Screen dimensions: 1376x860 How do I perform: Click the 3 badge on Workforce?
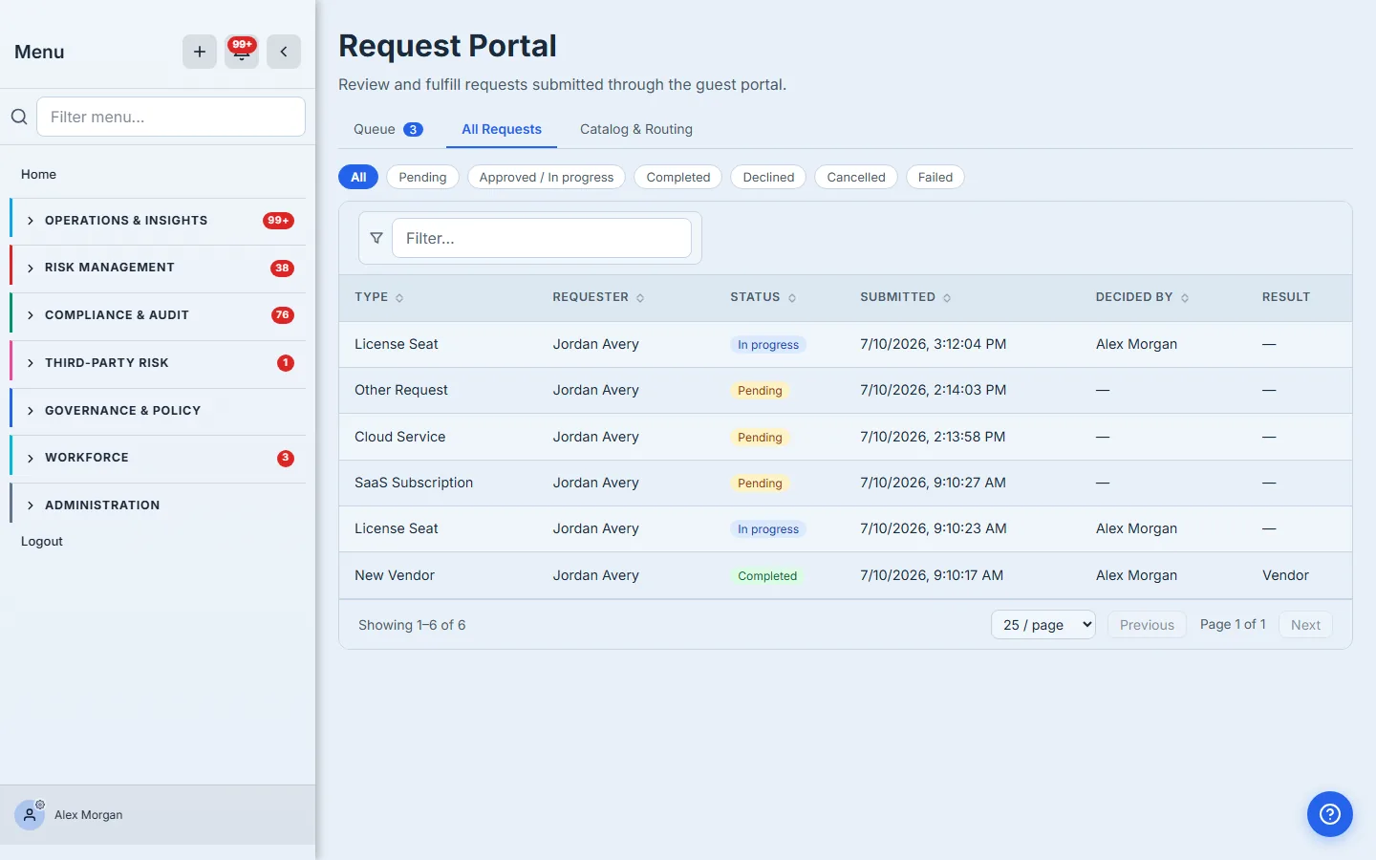pos(285,458)
